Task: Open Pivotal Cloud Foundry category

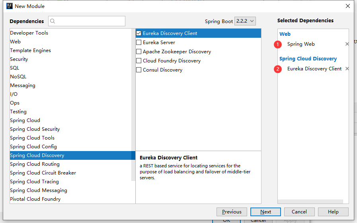Action: pos(70,199)
